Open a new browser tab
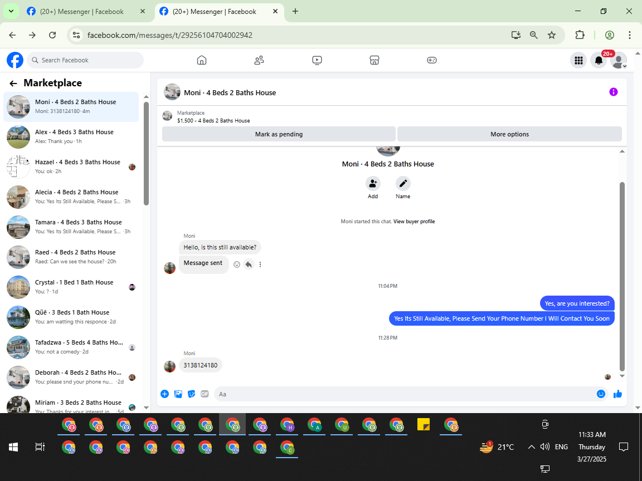 pyautogui.click(x=295, y=12)
